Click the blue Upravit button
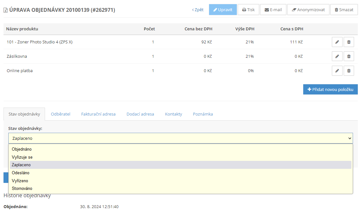The image size is (361, 210). 223,10
